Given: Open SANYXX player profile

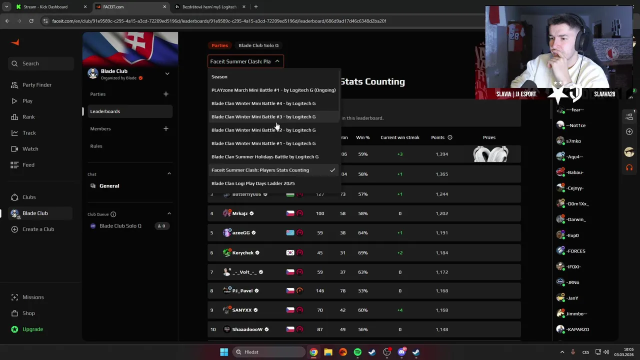Looking at the screenshot, I should pos(242,310).
